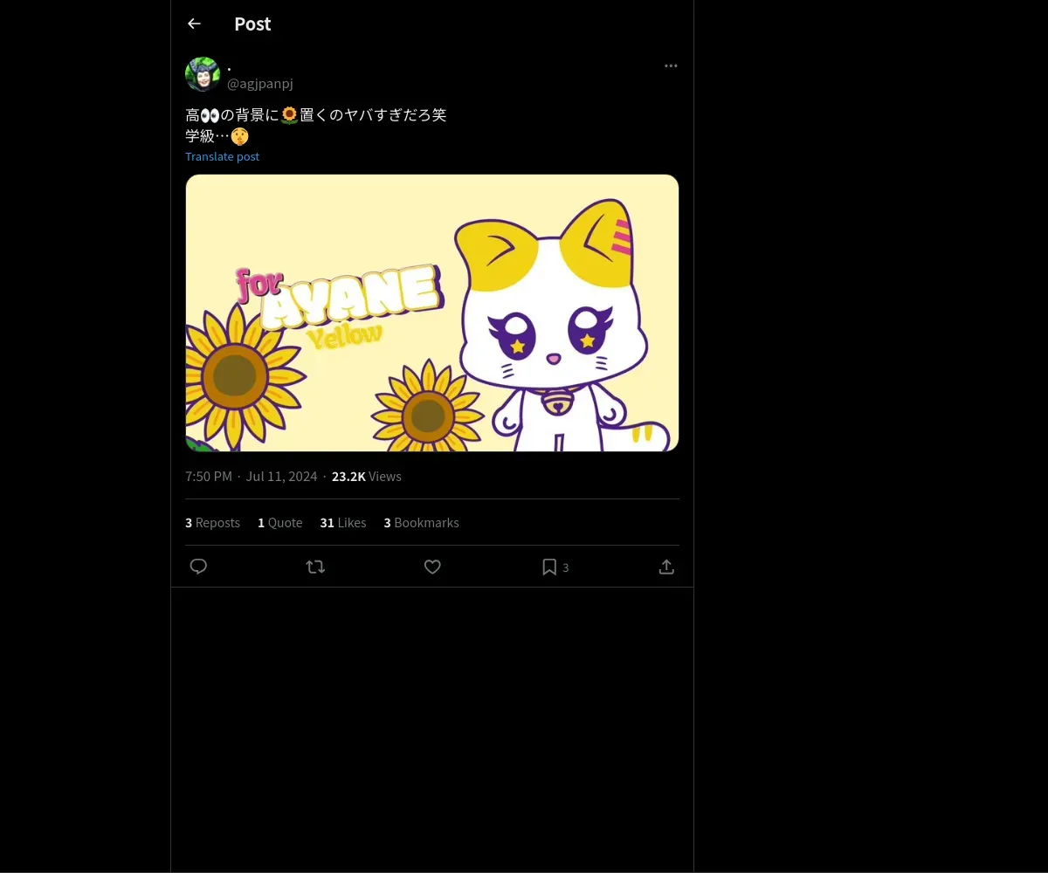The height and width of the screenshot is (873, 1048).
Task: Open the share options icon
Action: pos(666,567)
